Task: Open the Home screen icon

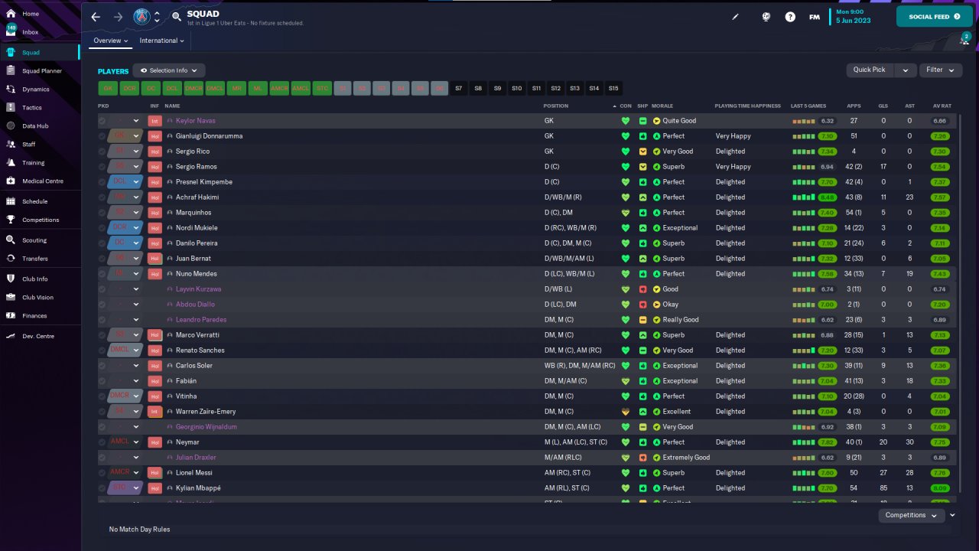Action: [11, 14]
